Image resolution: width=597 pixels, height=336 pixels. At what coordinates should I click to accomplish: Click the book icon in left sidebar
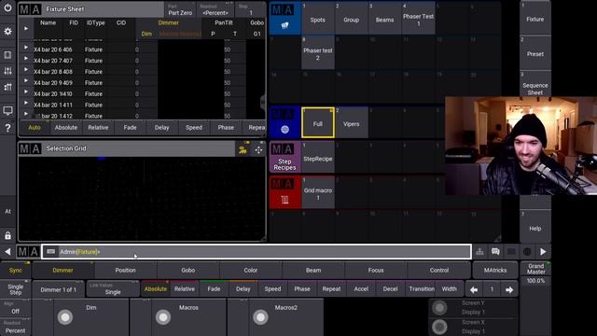[x=7, y=55]
